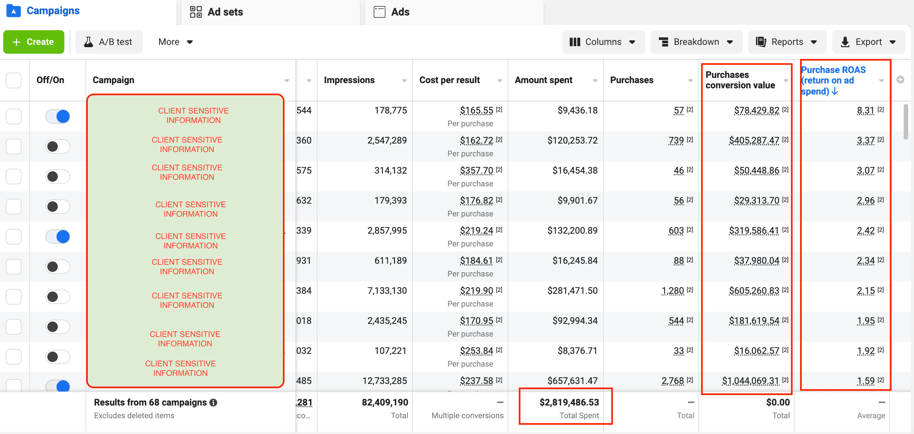The height and width of the screenshot is (434, 914).
Task: Tick the select-all checkbox in the header row
Action: (x=14, y=80)
